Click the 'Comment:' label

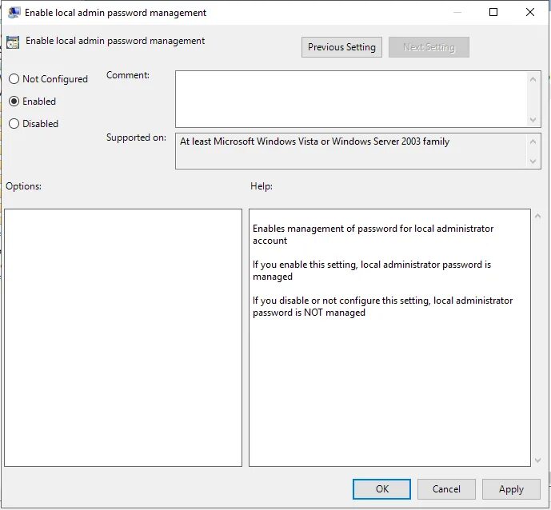tap(128, 75)
